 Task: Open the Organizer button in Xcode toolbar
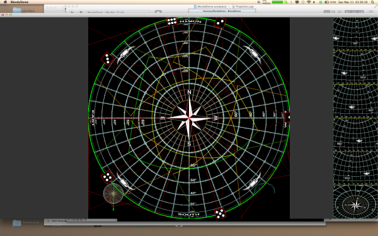click(371, 12)
